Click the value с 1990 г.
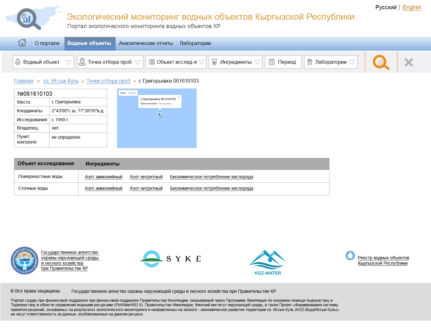Image resolution: width=431 pixels, height=333 pixels. [x=60, y=120]
